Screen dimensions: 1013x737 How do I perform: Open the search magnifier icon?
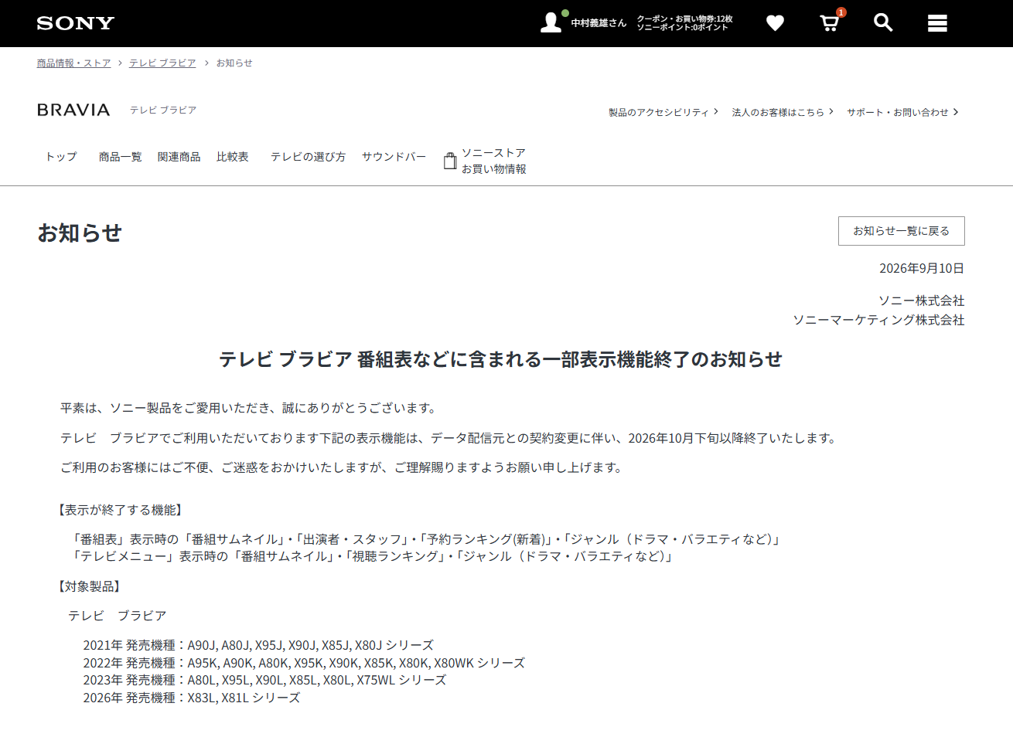pos(883,22)
